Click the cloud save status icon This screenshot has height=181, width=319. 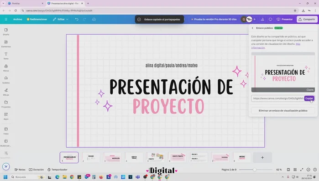[94, 19]
